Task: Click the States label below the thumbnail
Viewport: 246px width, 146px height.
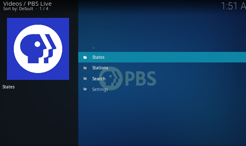Action: pyautogui.click(x=9, y=87)
